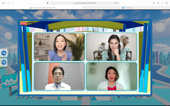Go back to previous page
This screenshot has height=106, width=170.
point(8,3)
